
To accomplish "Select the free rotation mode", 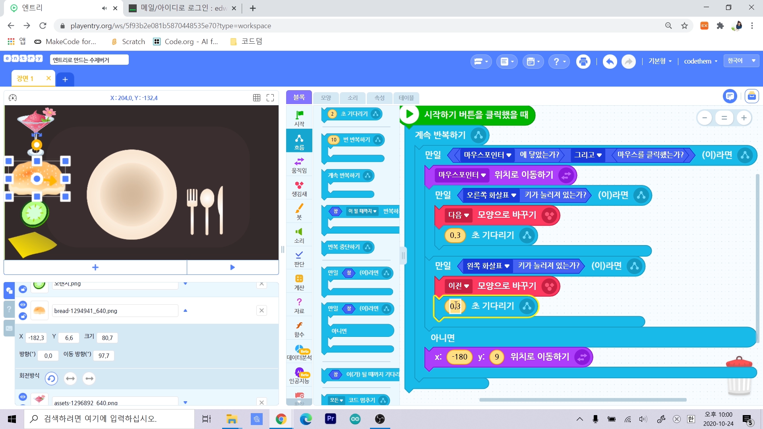I will click(51, 379).
